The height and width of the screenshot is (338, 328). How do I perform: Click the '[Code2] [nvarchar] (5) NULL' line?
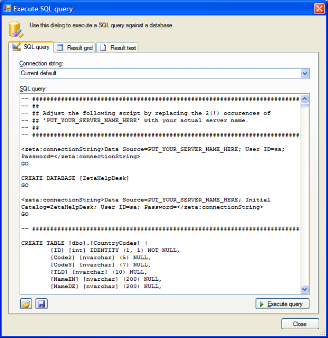tap(101, 257)
